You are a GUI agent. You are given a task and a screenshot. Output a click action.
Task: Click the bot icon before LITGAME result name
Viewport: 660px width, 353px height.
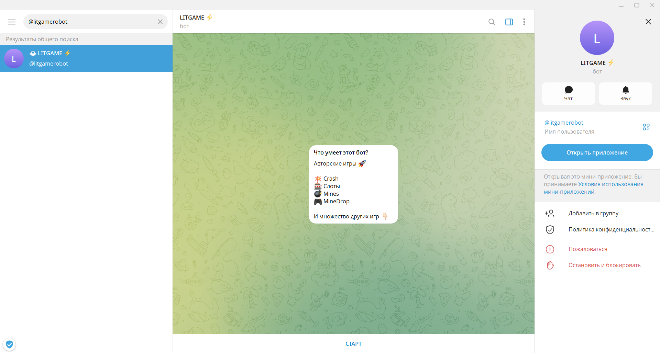point(33,53)
